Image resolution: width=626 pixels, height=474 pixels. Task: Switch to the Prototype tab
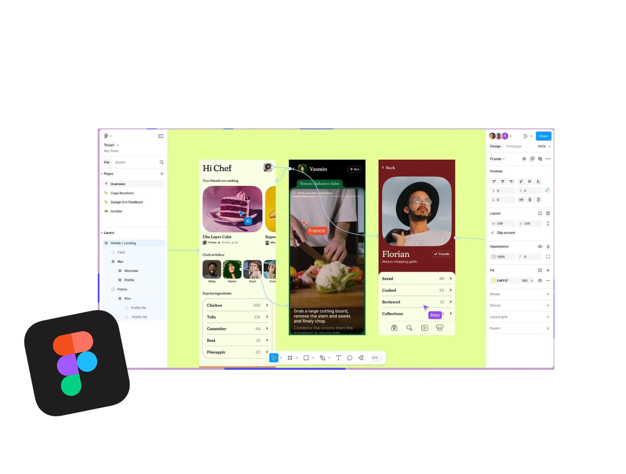tap(514, 146)
